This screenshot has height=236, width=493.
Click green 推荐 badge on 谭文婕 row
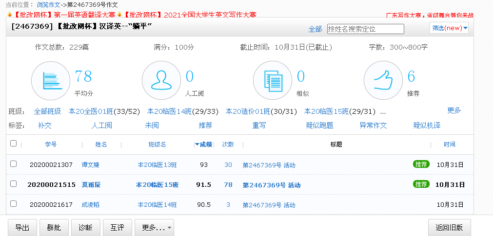pos(421,164)
